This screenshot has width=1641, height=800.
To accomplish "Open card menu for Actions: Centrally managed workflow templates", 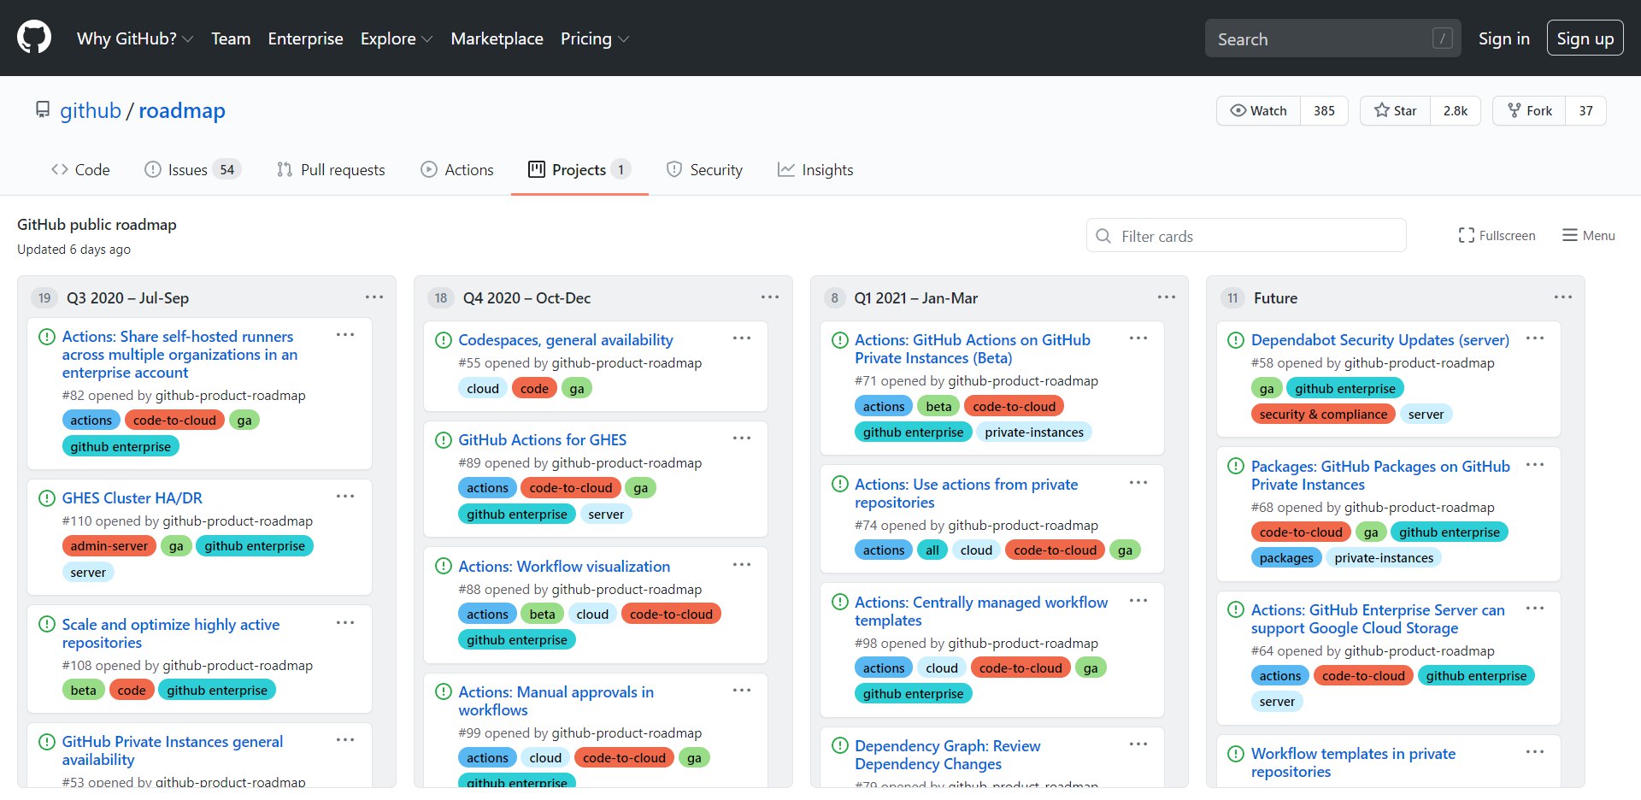I will 1138,600.
